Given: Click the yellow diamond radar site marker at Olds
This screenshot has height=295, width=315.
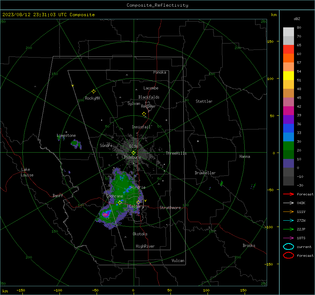Looking at the screenshot, I should 134,153.
